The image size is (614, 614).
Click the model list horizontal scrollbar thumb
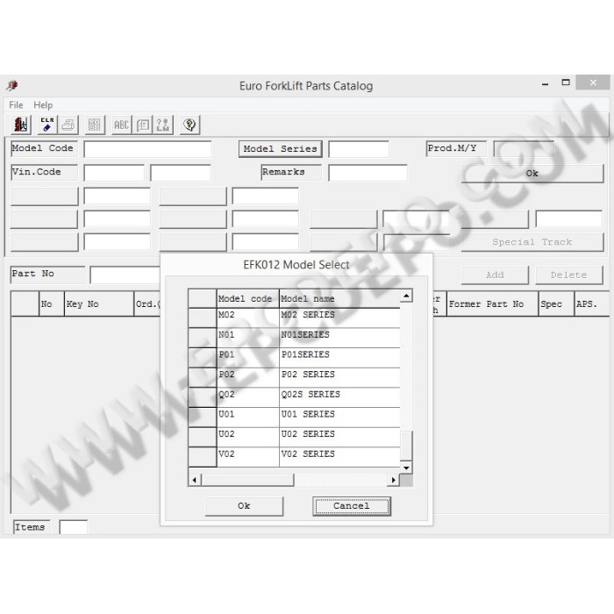pyautogui.click(x=247, y=480)
